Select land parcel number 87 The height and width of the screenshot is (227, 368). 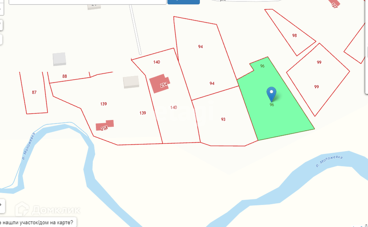click(34, 92)
